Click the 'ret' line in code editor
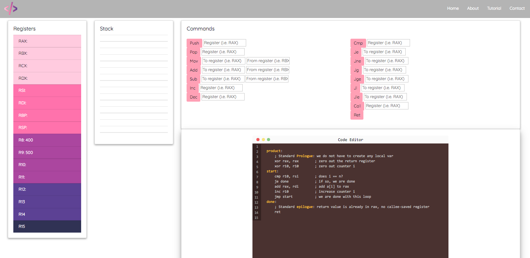The width and height of the screenshot is (530, 258). click(278, 212)
